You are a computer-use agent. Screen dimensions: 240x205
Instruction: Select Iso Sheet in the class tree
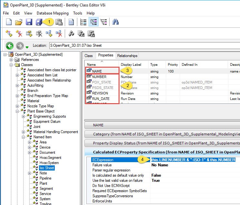click(47, 168)
